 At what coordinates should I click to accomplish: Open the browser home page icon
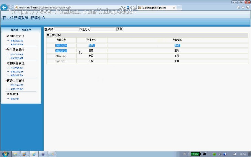238,8
